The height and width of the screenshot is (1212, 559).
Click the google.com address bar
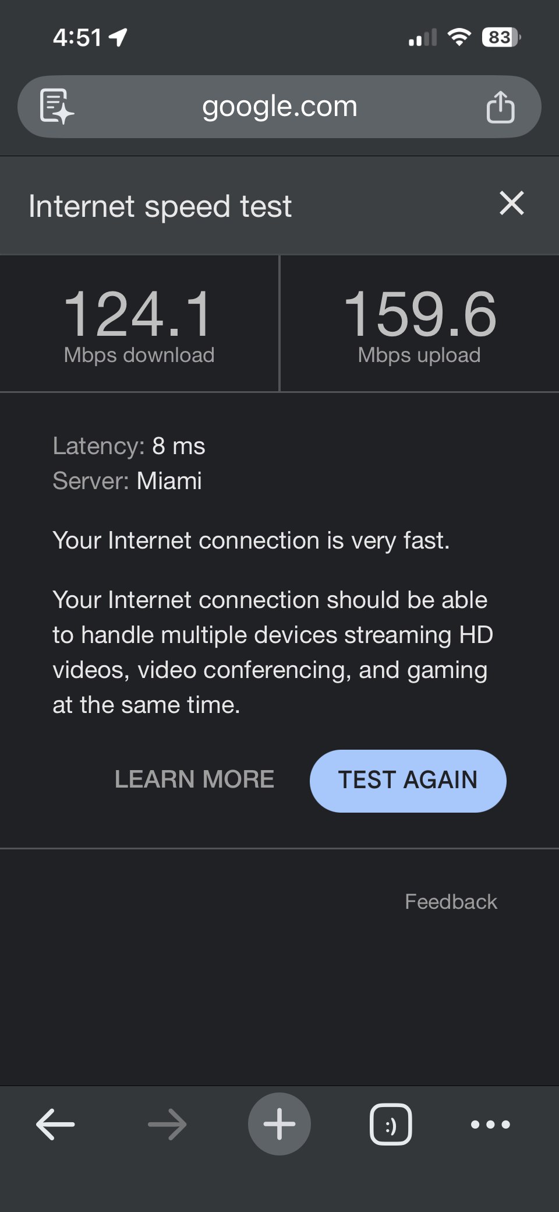pos(279,107)
